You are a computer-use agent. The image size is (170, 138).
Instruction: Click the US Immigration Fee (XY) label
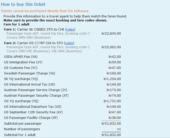23,62
